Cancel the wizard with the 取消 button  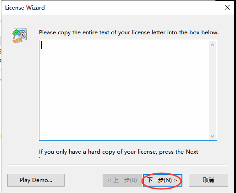click(209, 180)
